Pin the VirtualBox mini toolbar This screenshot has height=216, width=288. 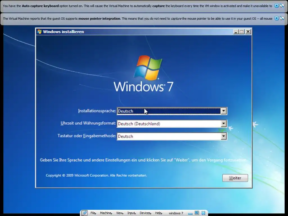pyautogui.click(x=85, y=213)
